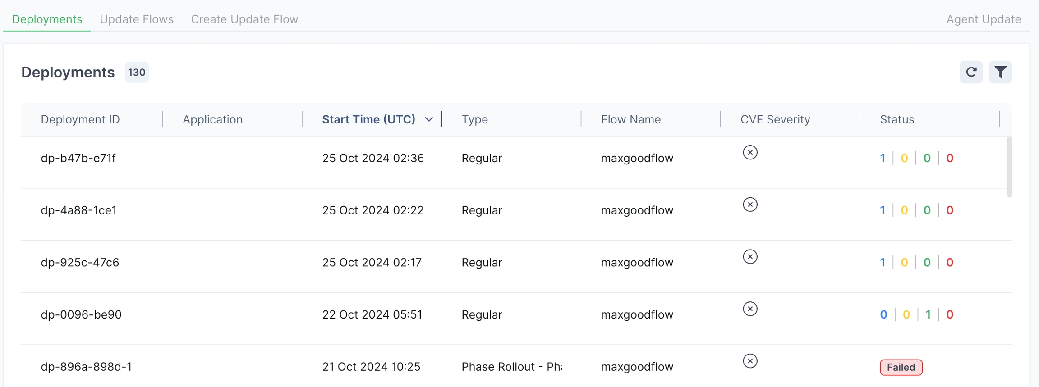The height and width of the screenshot is (387, 1039).
Task: Click CVE severity icon for dp-925c-47c6
Action: coord(750,257)
